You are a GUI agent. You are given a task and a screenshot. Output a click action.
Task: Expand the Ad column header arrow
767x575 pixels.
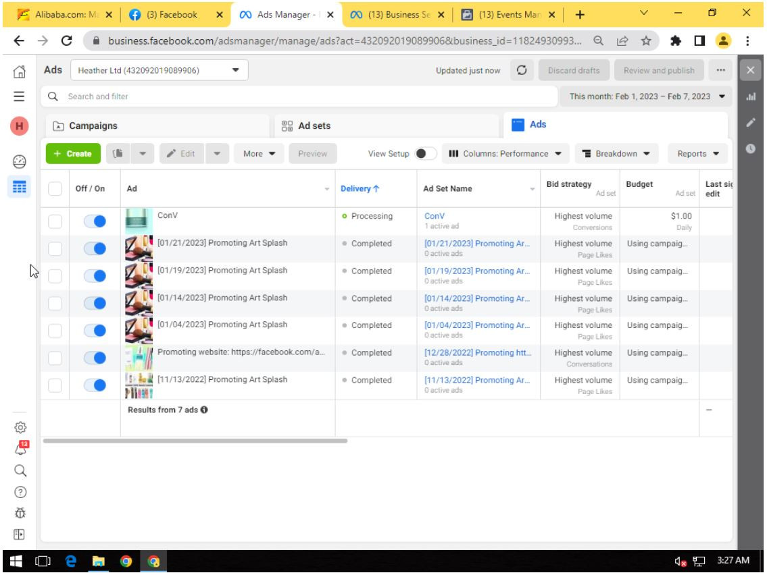pyautogui.click(x=327, y=189)
